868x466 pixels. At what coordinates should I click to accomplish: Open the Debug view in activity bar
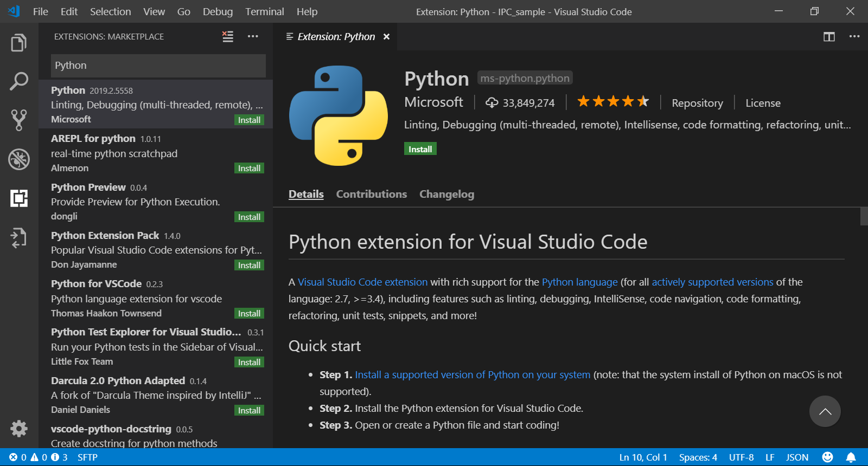click(19, 159)
